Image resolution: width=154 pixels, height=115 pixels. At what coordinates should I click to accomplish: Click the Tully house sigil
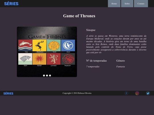[x=25, y=45]
